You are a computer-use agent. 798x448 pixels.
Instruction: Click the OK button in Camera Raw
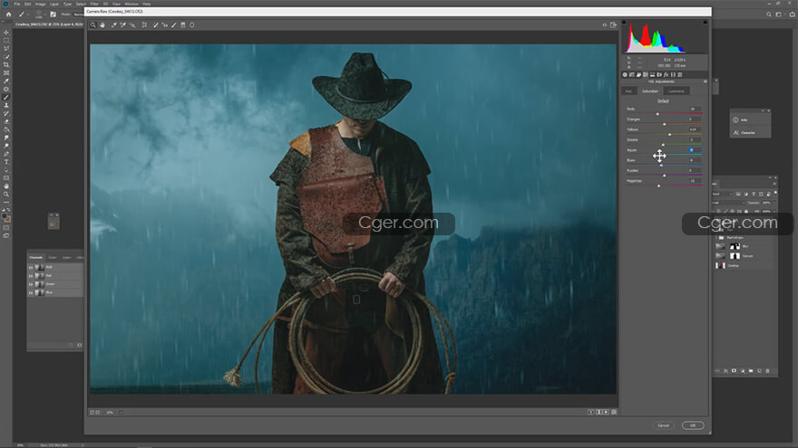click(x=693, y=425)
